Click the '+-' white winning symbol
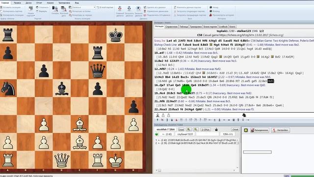The height and width of the screenshot is (177, 314). [x=210, y=120]
